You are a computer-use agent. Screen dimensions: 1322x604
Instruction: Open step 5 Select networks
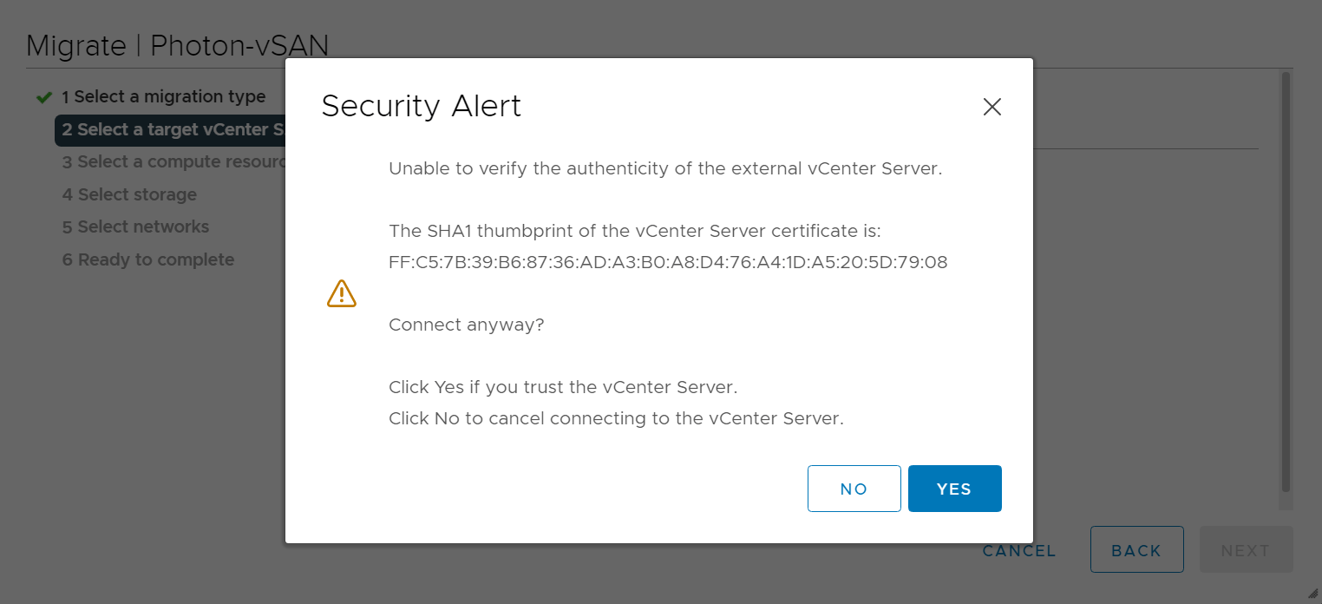(135, 226)
